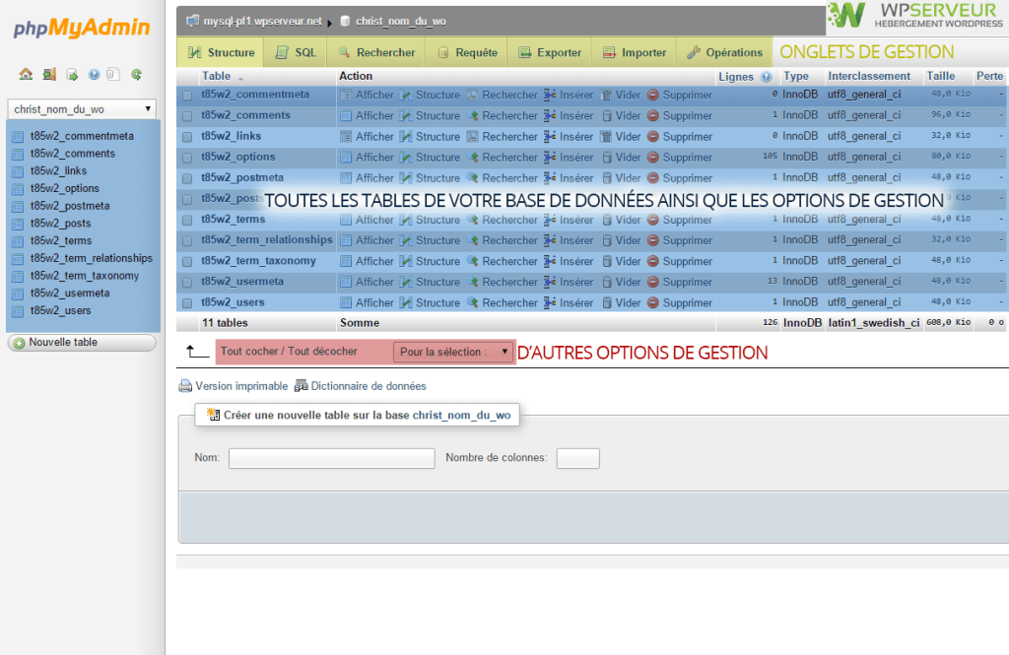Click table icon beside t85w2_commentmeta in sidebar

18,136
